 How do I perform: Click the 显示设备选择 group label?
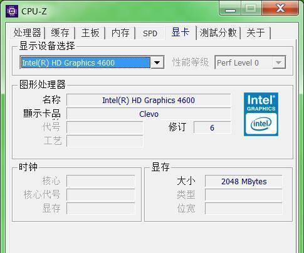point(47,46)
